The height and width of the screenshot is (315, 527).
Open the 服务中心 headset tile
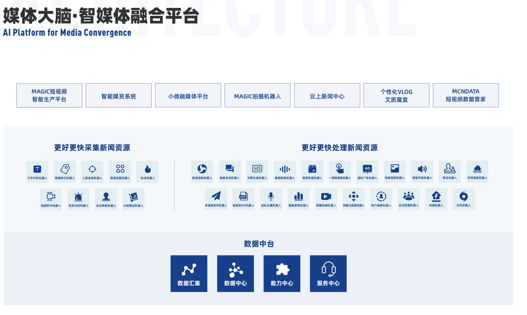(328, 273)
